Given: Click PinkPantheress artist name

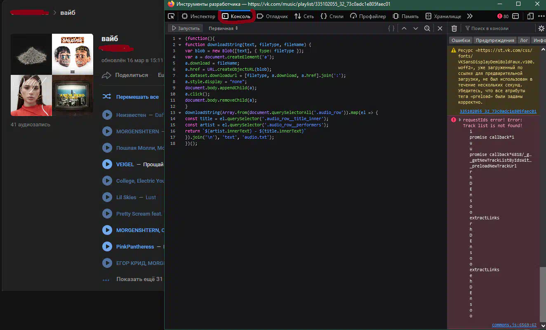Looking at the screenshot, I should pos(135,247).
